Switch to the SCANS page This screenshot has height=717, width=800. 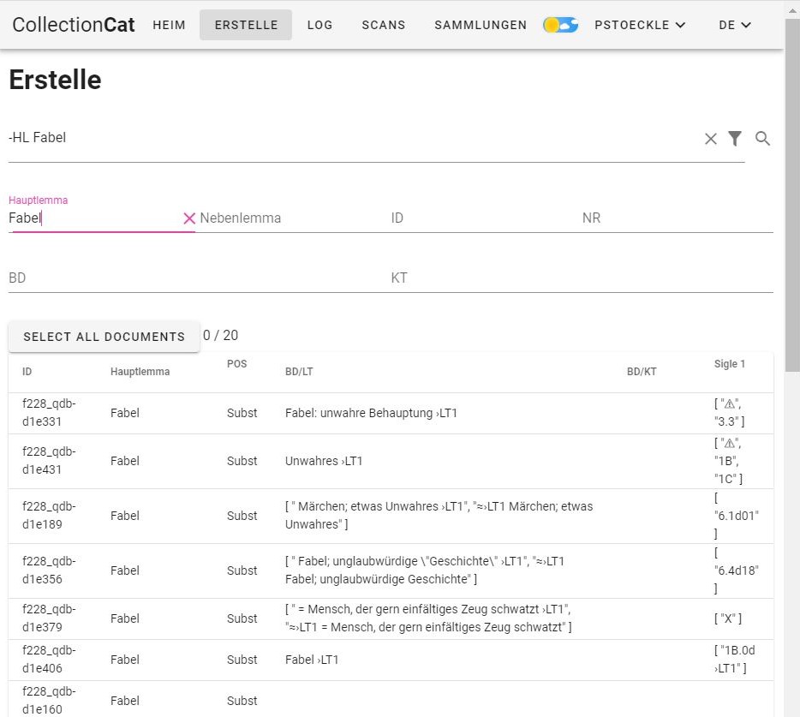(x=383, y=25)
